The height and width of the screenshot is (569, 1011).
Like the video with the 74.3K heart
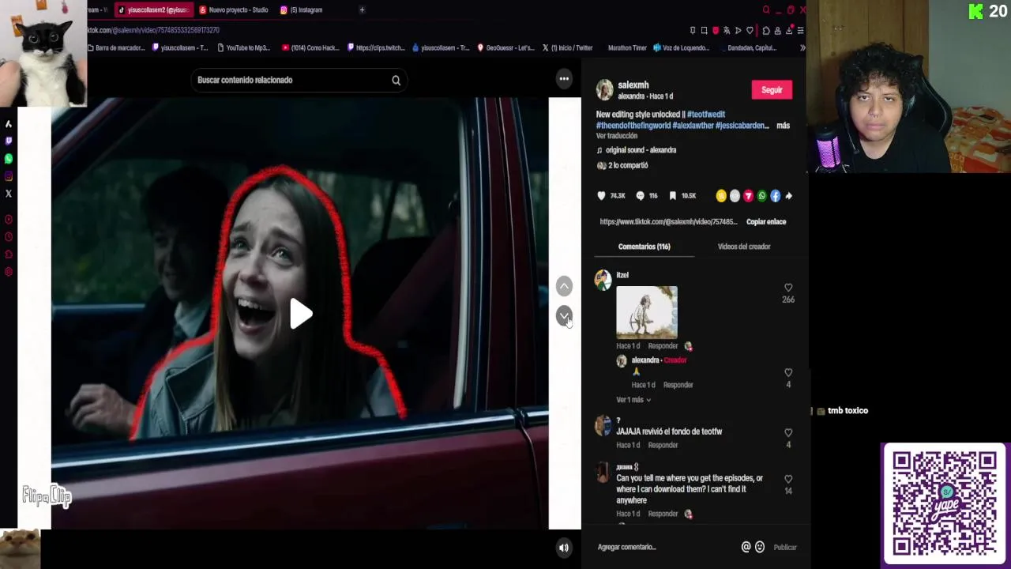(x=602, y=196)
